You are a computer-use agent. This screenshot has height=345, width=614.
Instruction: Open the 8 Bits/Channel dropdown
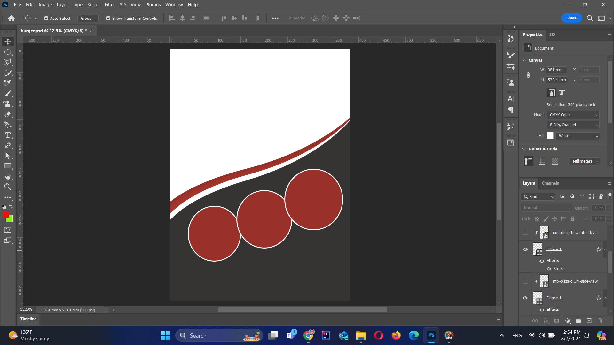573,125
